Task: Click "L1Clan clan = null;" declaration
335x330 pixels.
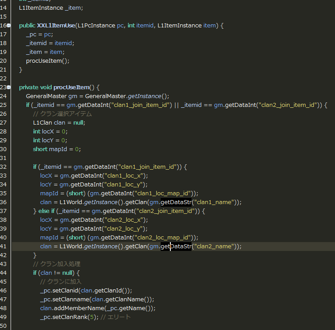Action: pos(59,123)
